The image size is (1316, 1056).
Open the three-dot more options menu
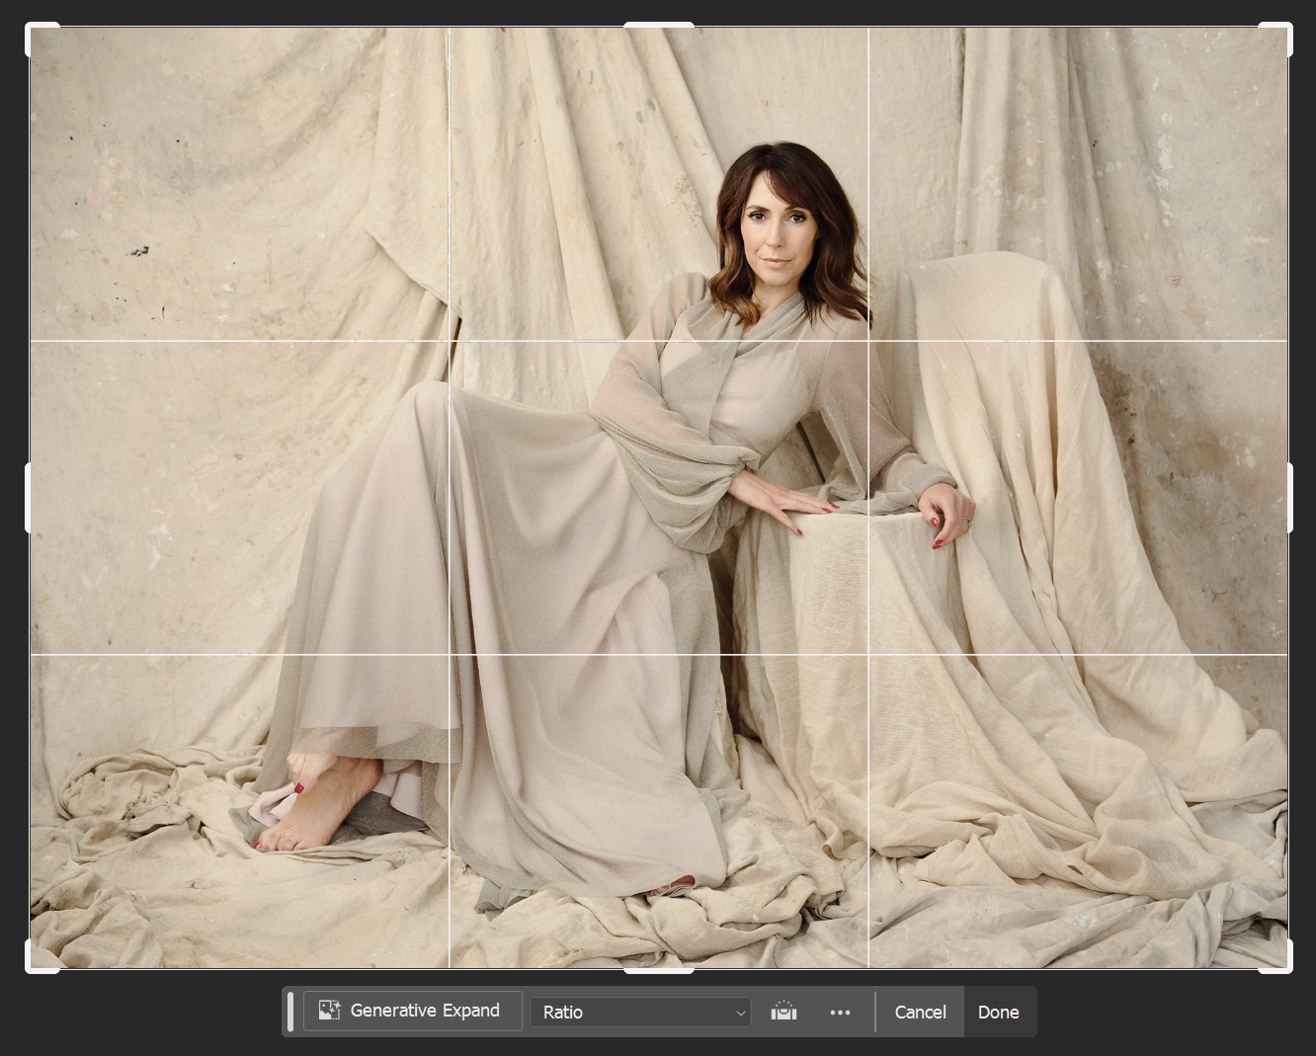point(840,1012)
